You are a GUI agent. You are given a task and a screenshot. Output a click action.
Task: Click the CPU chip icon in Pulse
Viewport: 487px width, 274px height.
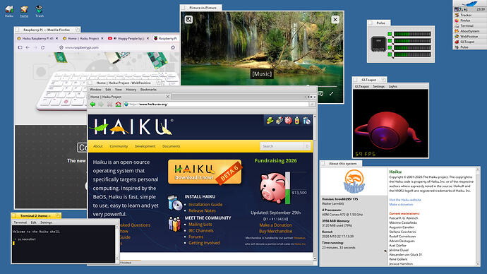click(378, 44)
